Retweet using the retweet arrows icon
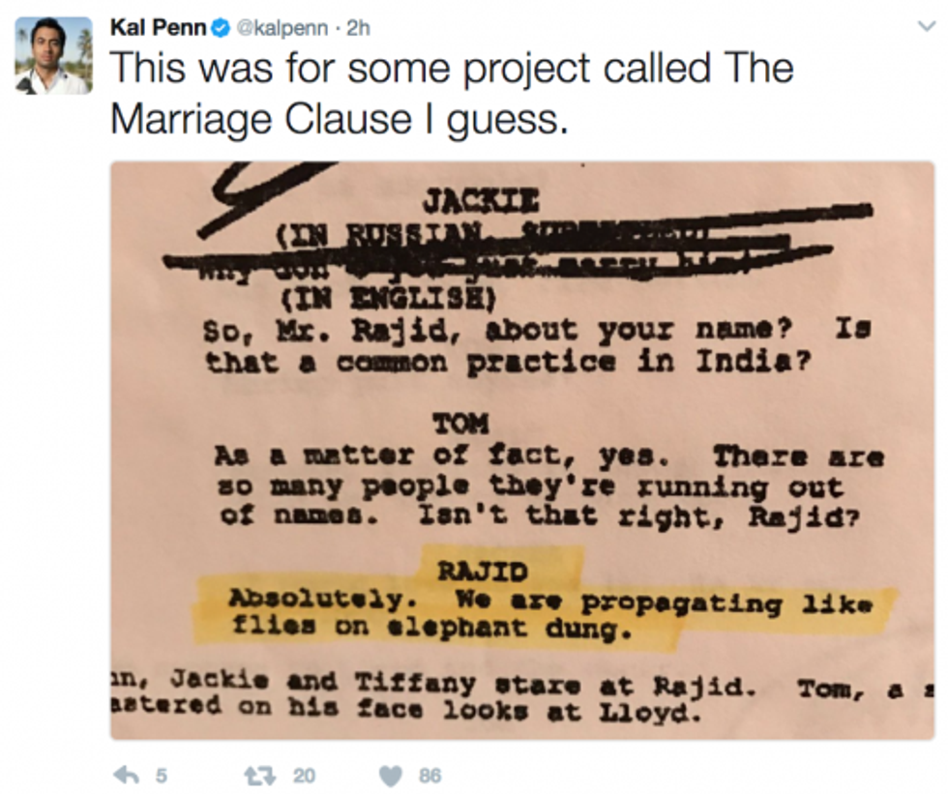Screen dimensions: 948x794 [x=259, y=775]
